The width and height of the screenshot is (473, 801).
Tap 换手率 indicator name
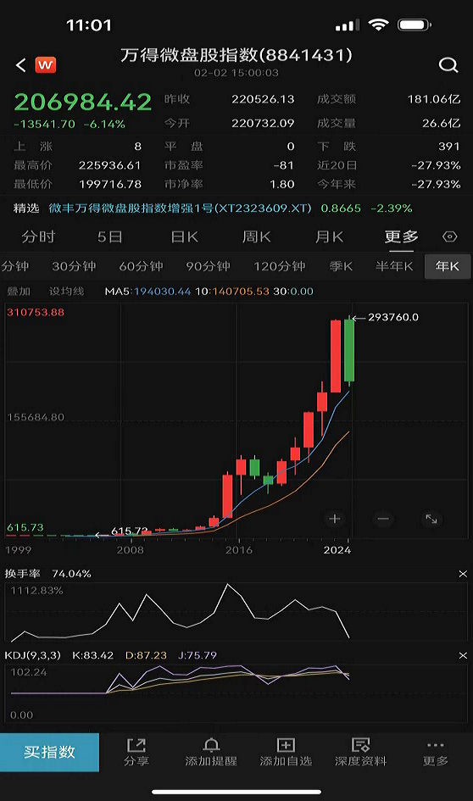pos(23,574)
